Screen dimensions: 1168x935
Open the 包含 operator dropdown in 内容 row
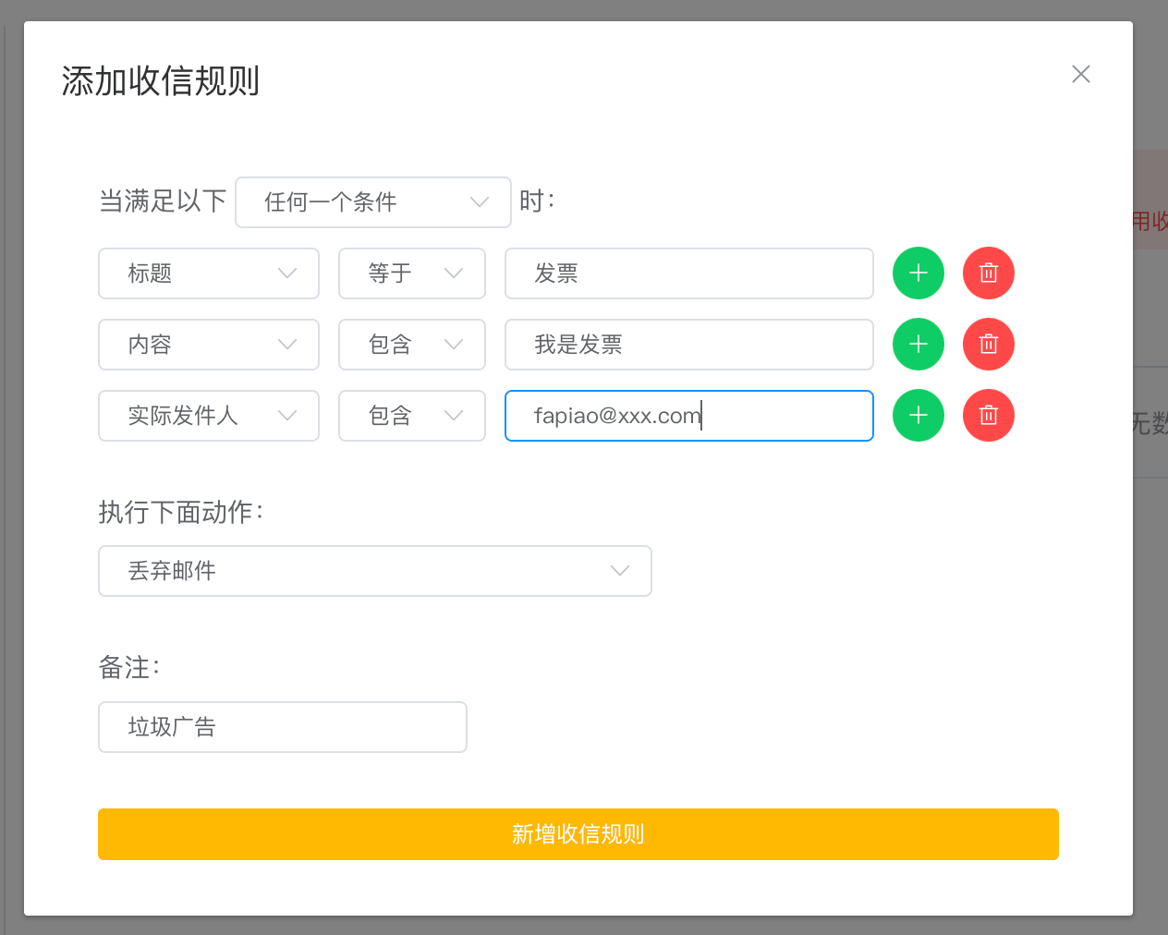point(412,345)
